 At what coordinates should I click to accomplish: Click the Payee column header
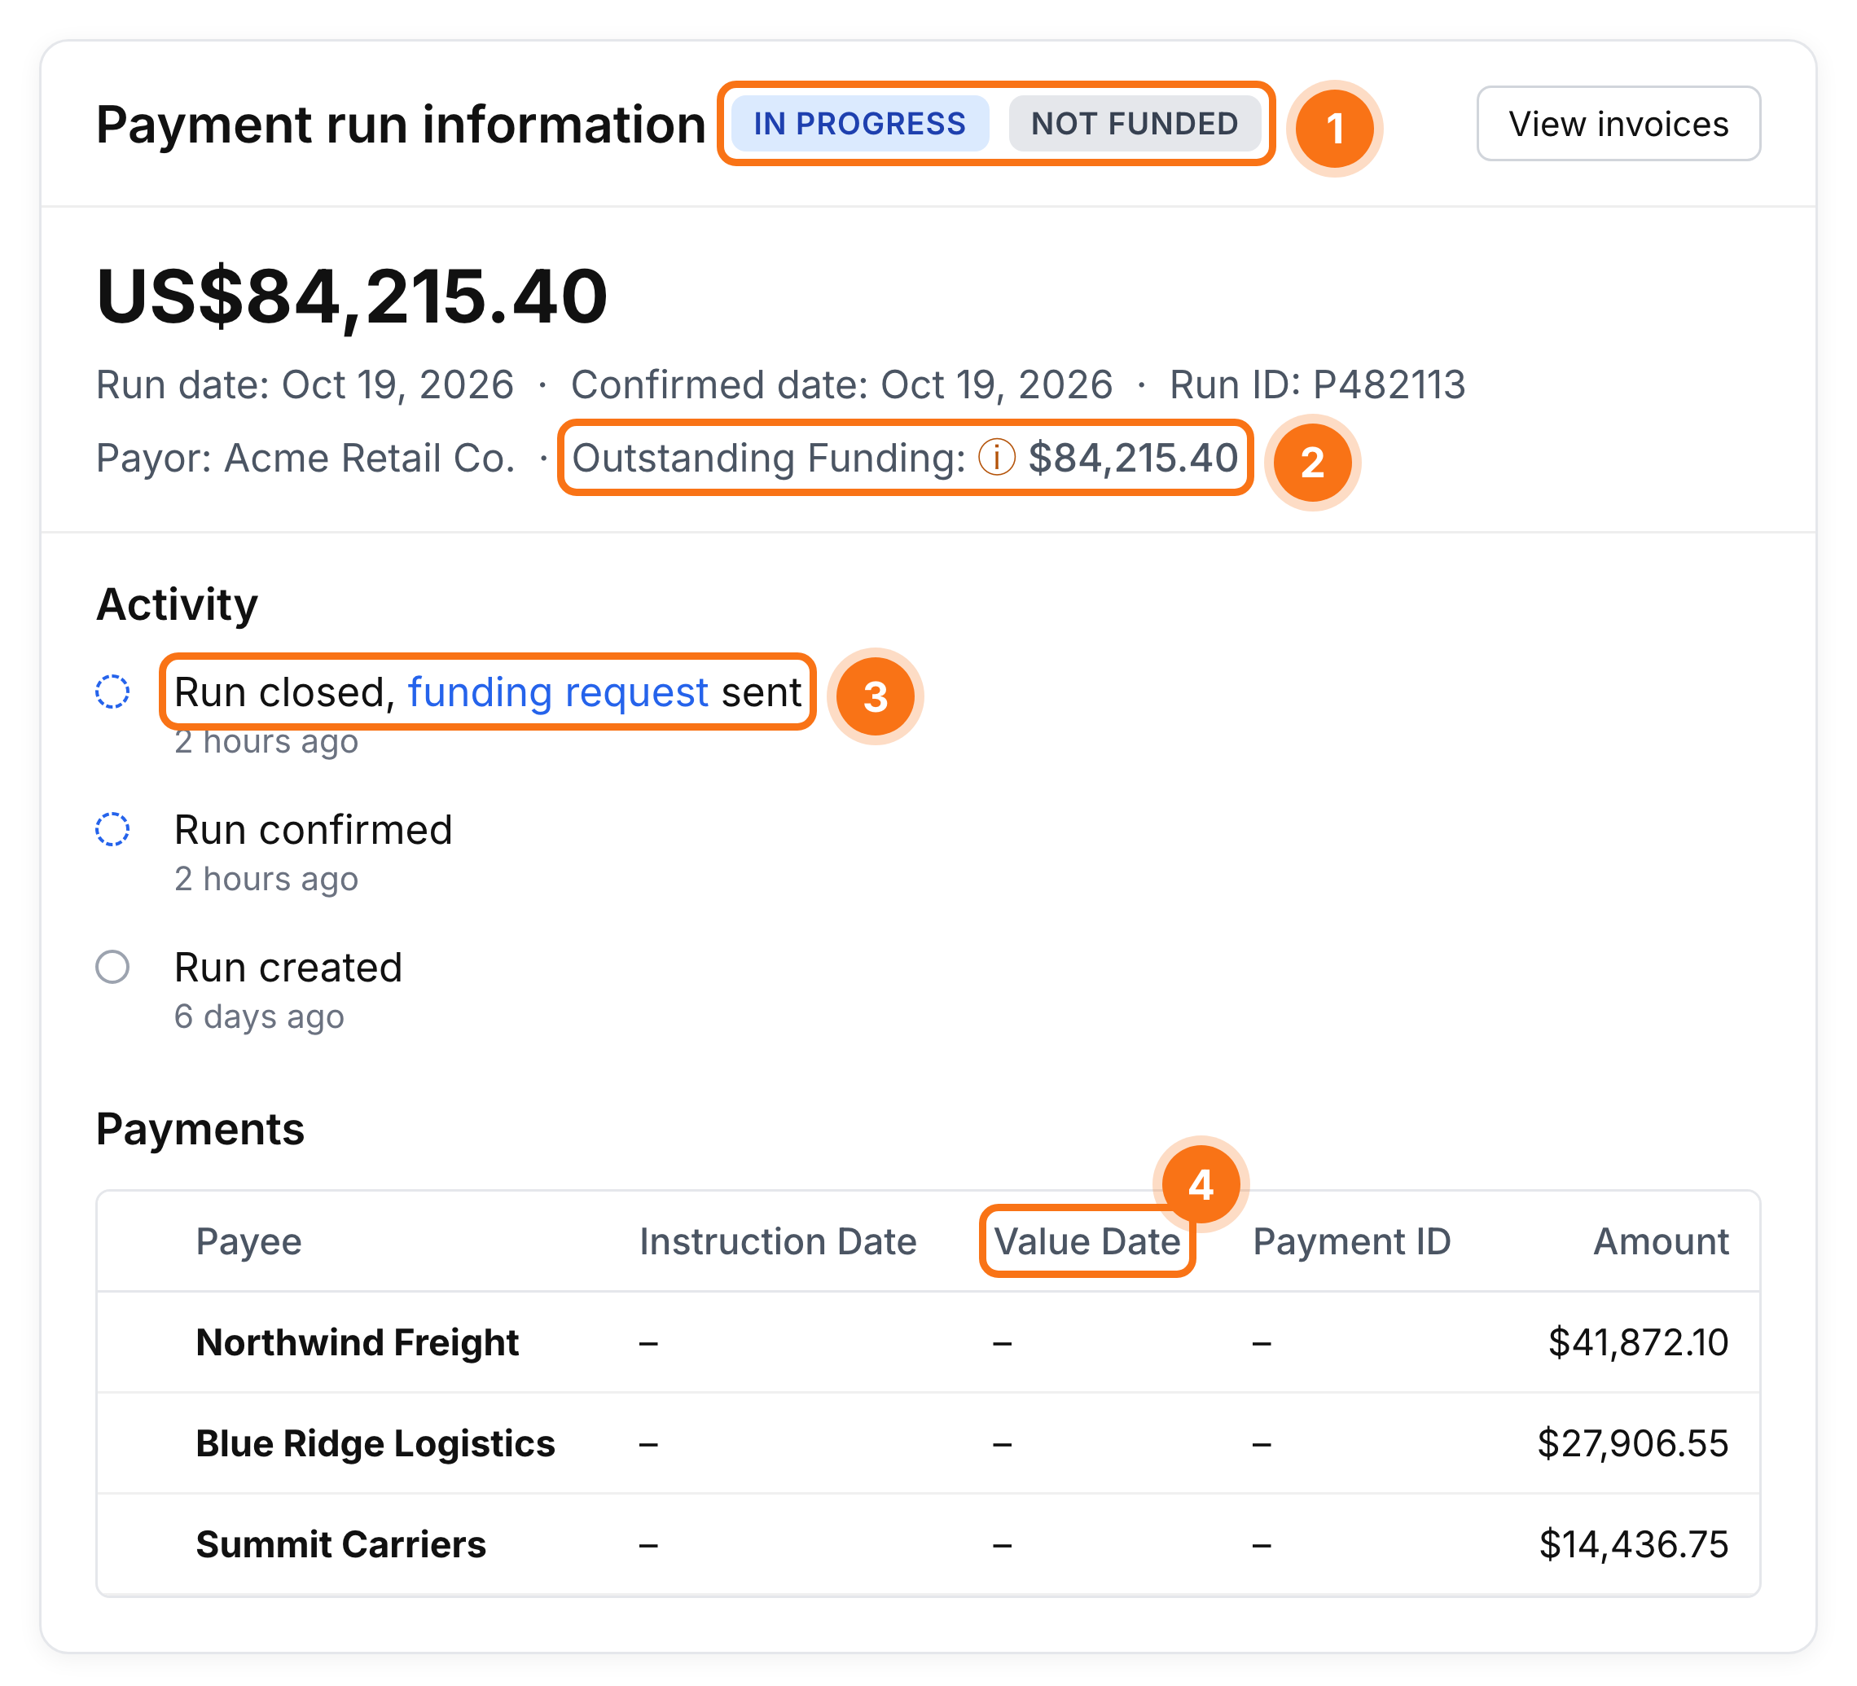(x=248, y=1241)
